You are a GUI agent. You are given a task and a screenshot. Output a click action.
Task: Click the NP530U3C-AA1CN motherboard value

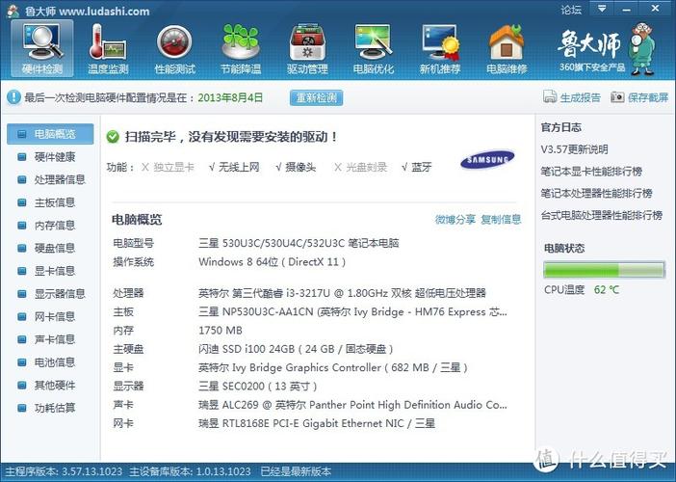coord(352,311)
